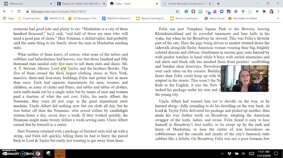Open the Apps bookmark shortcut

tap(9, 18)
